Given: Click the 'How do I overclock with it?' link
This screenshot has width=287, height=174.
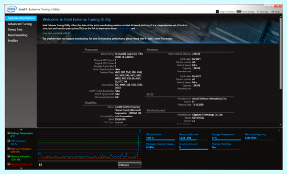Looking at the screenshot, I should pyautogui.click(x=56, y=33).
